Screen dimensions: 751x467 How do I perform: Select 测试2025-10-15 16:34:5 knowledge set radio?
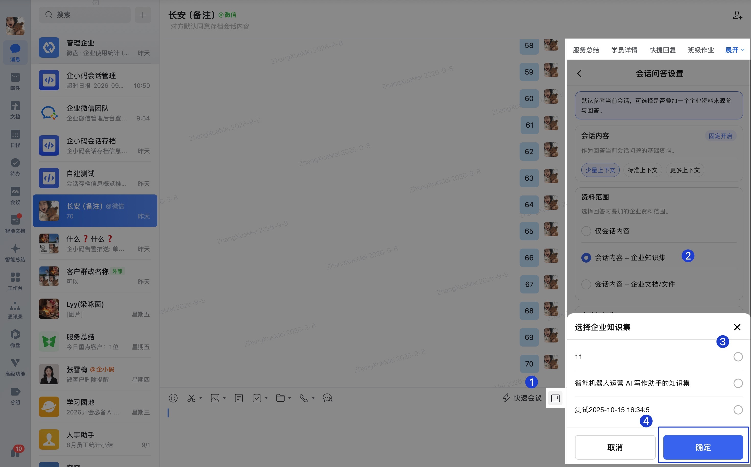[x=738, y=410]
